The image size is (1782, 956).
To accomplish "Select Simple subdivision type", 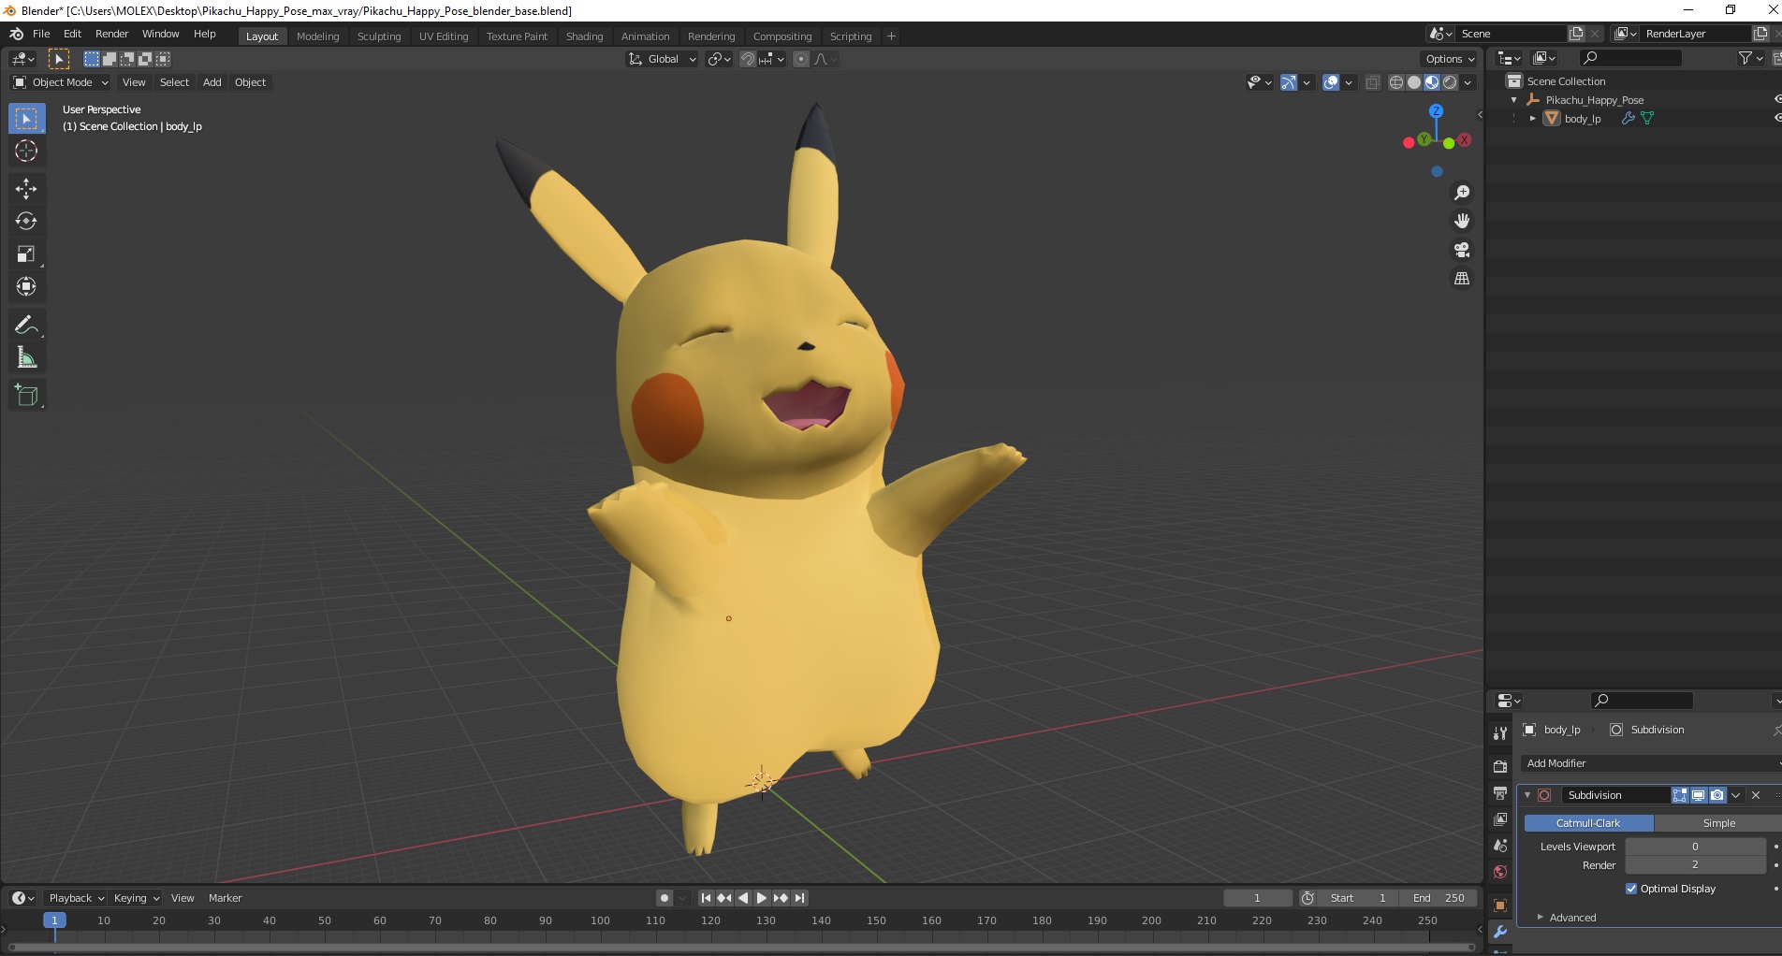I will (1718, 823).
